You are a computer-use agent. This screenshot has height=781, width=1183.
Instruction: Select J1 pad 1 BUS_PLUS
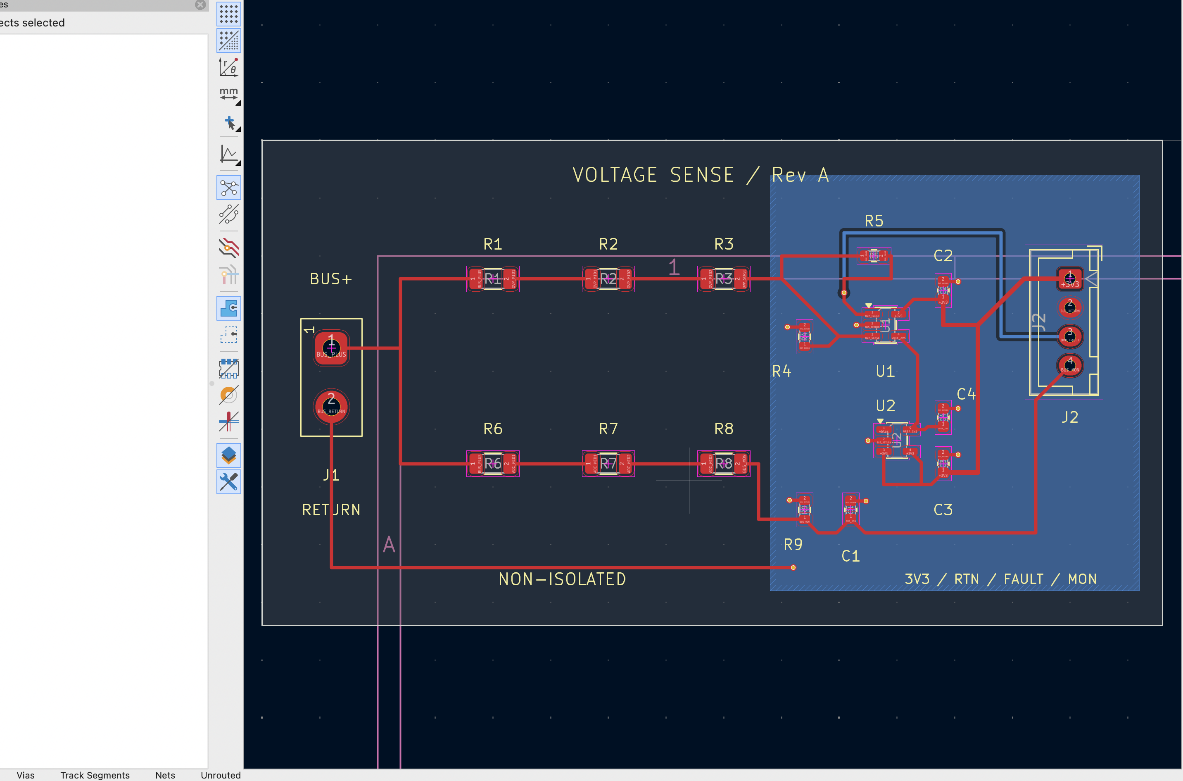pyautogui.click(x=331, y=348)
